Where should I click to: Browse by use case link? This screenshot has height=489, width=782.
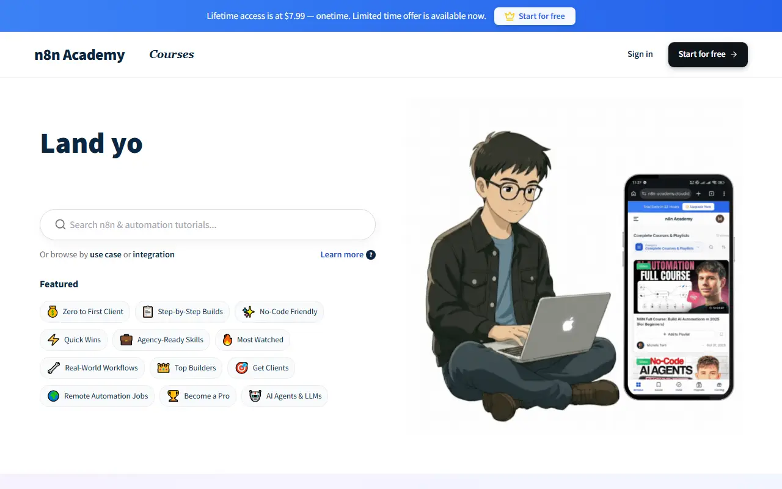click(106, 255)
